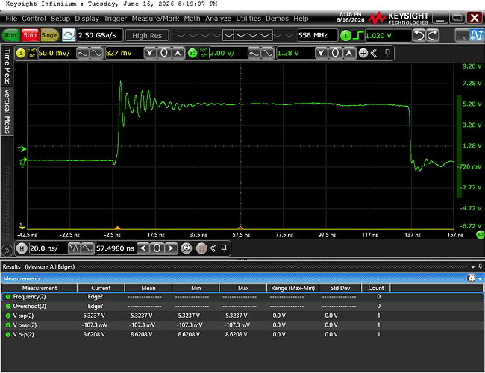
Task: Click the red Stop button
Action: coord(30,35)
